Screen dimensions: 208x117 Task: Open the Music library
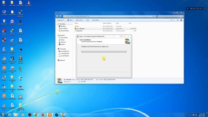(x=63, y=40)
